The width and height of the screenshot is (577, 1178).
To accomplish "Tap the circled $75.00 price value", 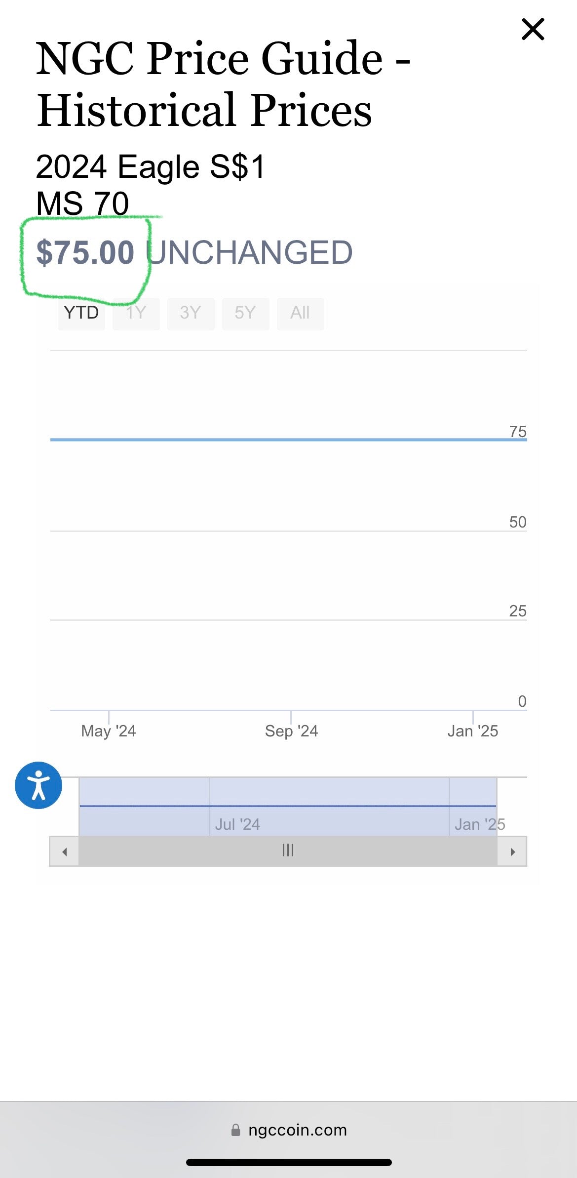I will (85, 253).
